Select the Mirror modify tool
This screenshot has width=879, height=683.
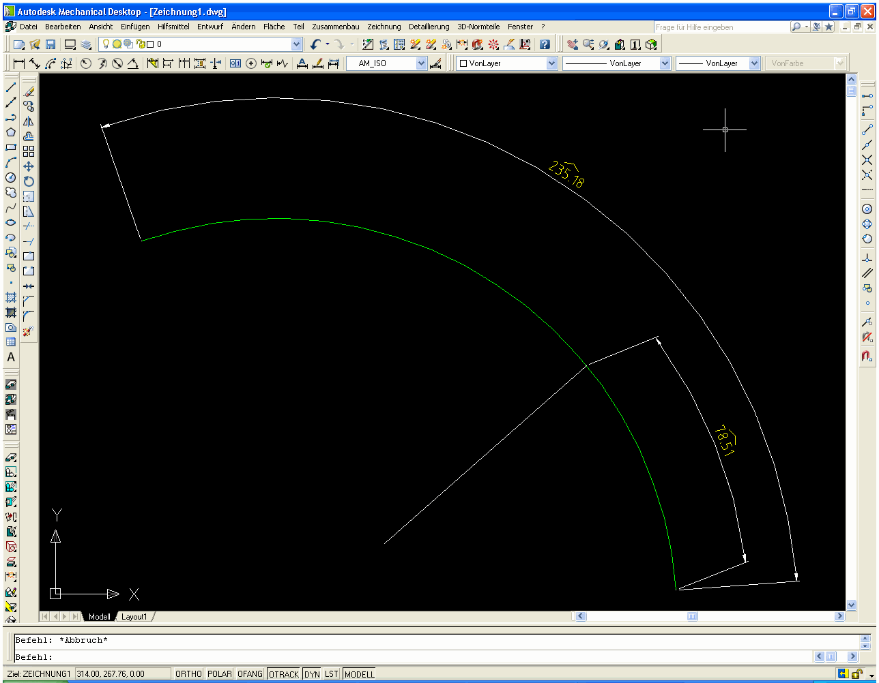[x=29, y=121]
